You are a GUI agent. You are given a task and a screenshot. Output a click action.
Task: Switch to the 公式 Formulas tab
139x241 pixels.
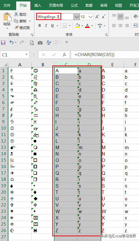pyautogui.click(x=74, y=6)
